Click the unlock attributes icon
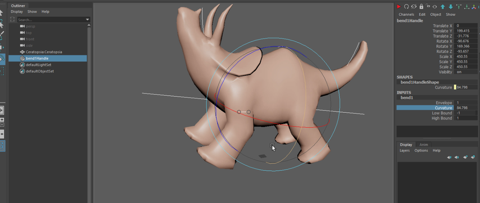The width and height of the screenshot is (480, 203). 428,6
